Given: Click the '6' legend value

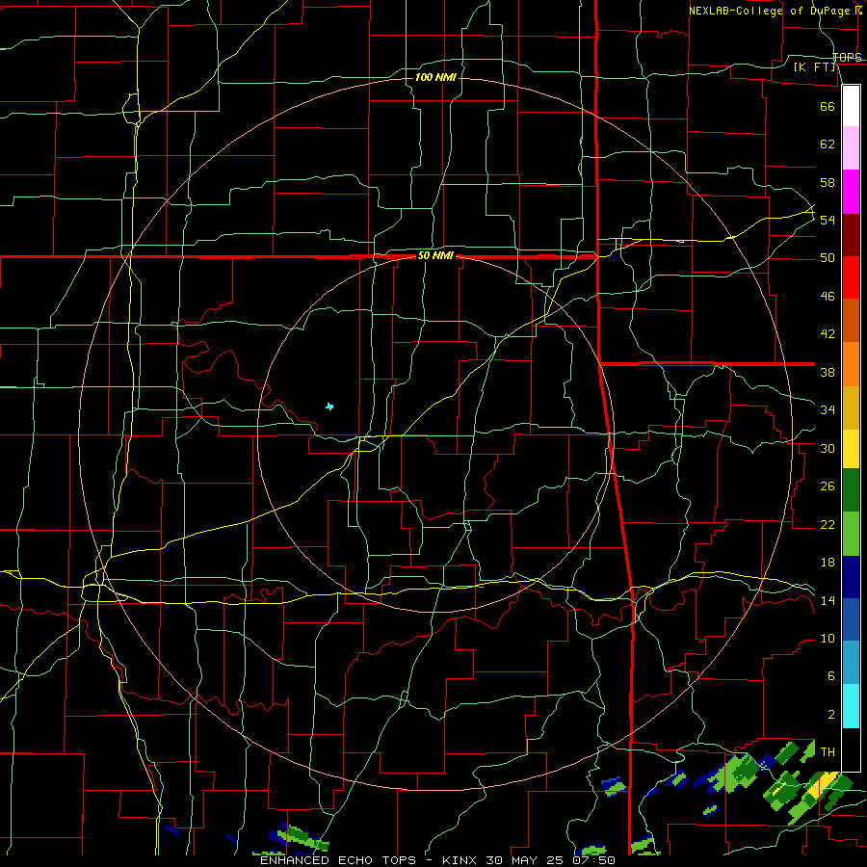Looking at the screenshot, I should coord(830,676).
